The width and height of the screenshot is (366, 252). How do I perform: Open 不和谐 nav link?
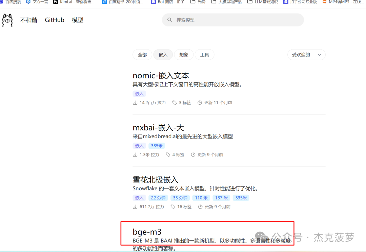(x=28, y=20)
